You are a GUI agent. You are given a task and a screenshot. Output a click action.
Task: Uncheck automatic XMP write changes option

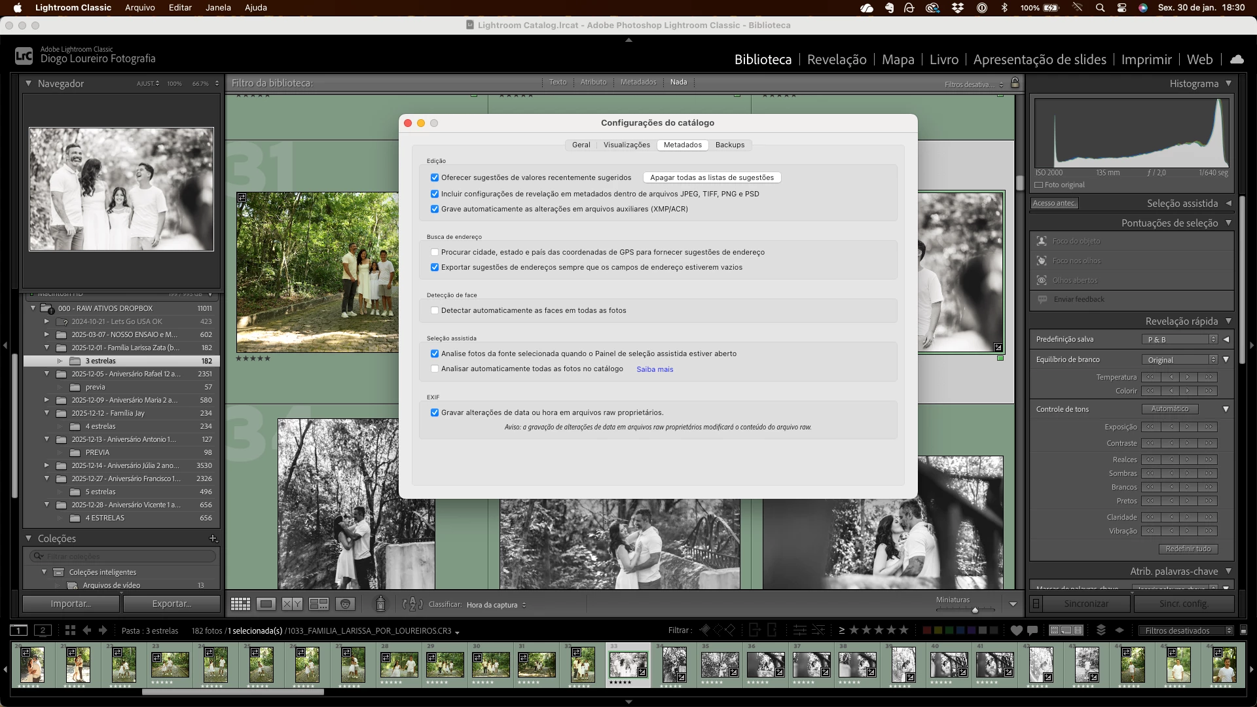(435, 209)
